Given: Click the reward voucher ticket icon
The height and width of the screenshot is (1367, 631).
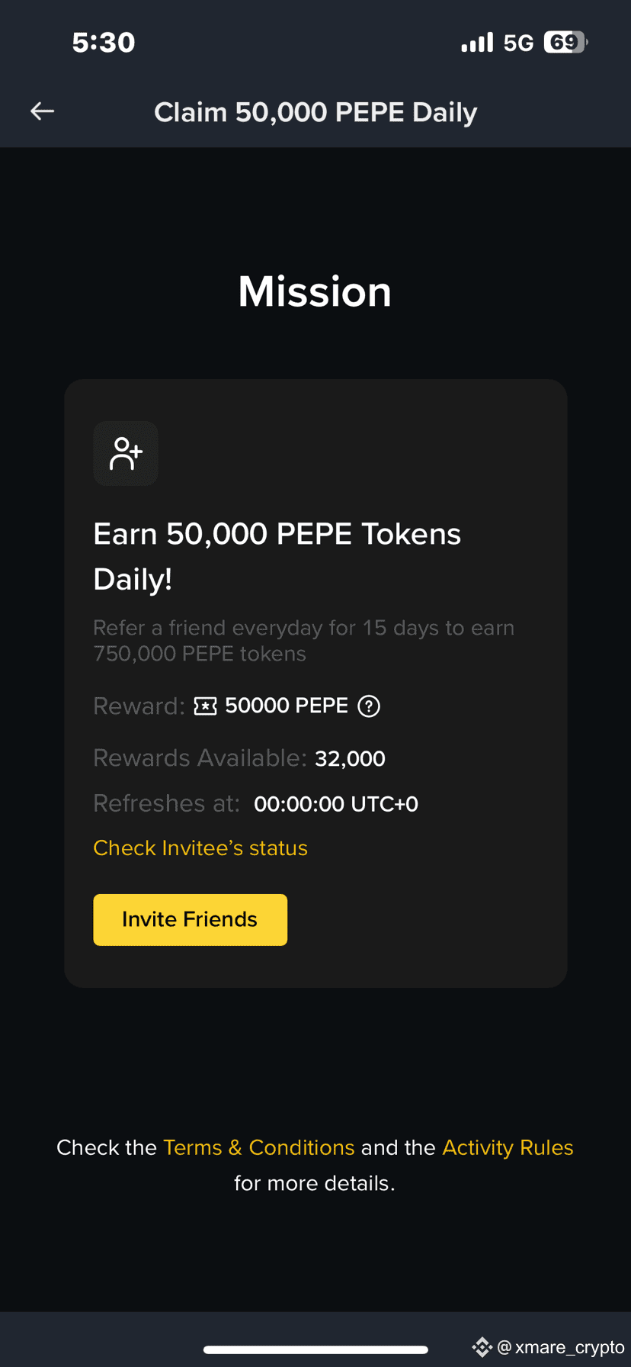Looking at the screenshot, I should pos(206,706).
